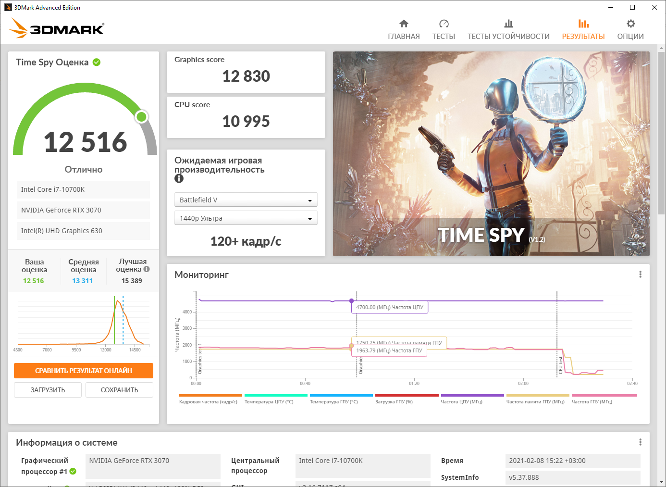Toggle Температура ЦПУ legend entry

pos(275,399)
